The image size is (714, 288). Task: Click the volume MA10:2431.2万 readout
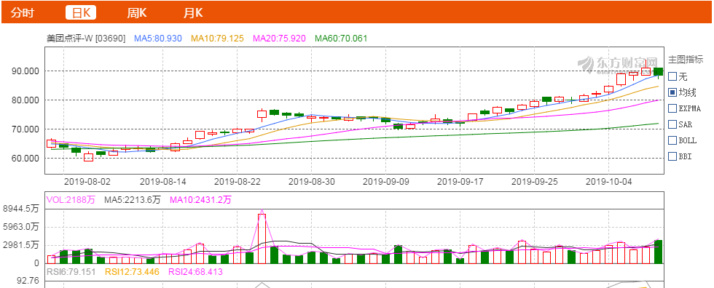pyautogui.click(x=200, y=199)
